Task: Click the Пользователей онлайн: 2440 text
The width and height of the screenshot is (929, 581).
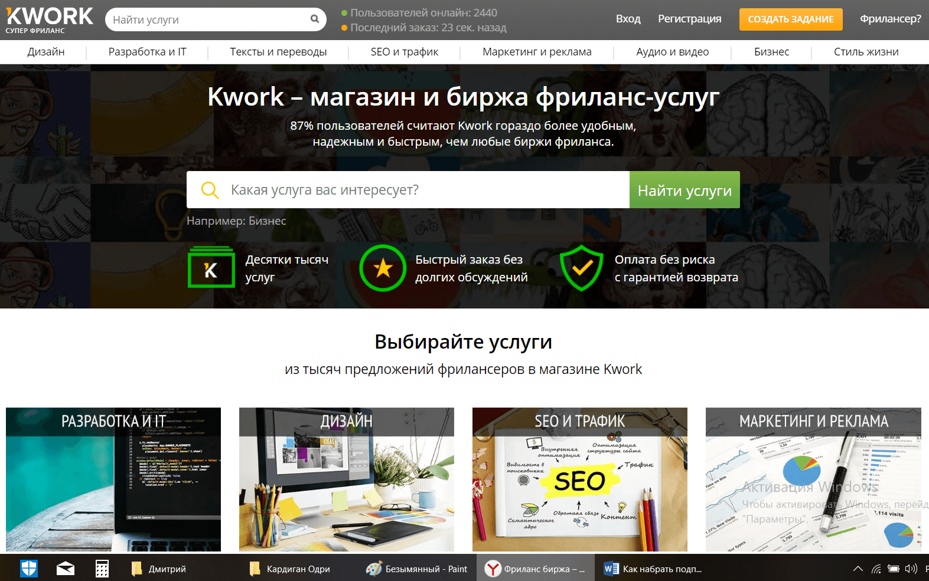Action: click(423, 12)
